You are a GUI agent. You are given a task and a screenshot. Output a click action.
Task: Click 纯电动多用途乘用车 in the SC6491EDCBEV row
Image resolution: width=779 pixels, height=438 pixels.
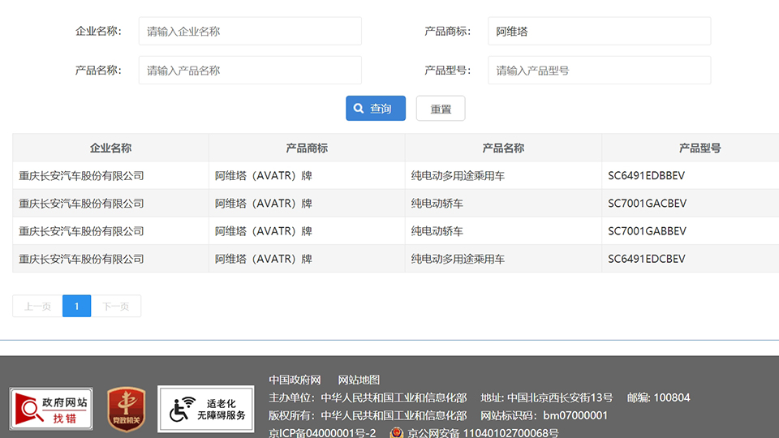coord(458,259)
